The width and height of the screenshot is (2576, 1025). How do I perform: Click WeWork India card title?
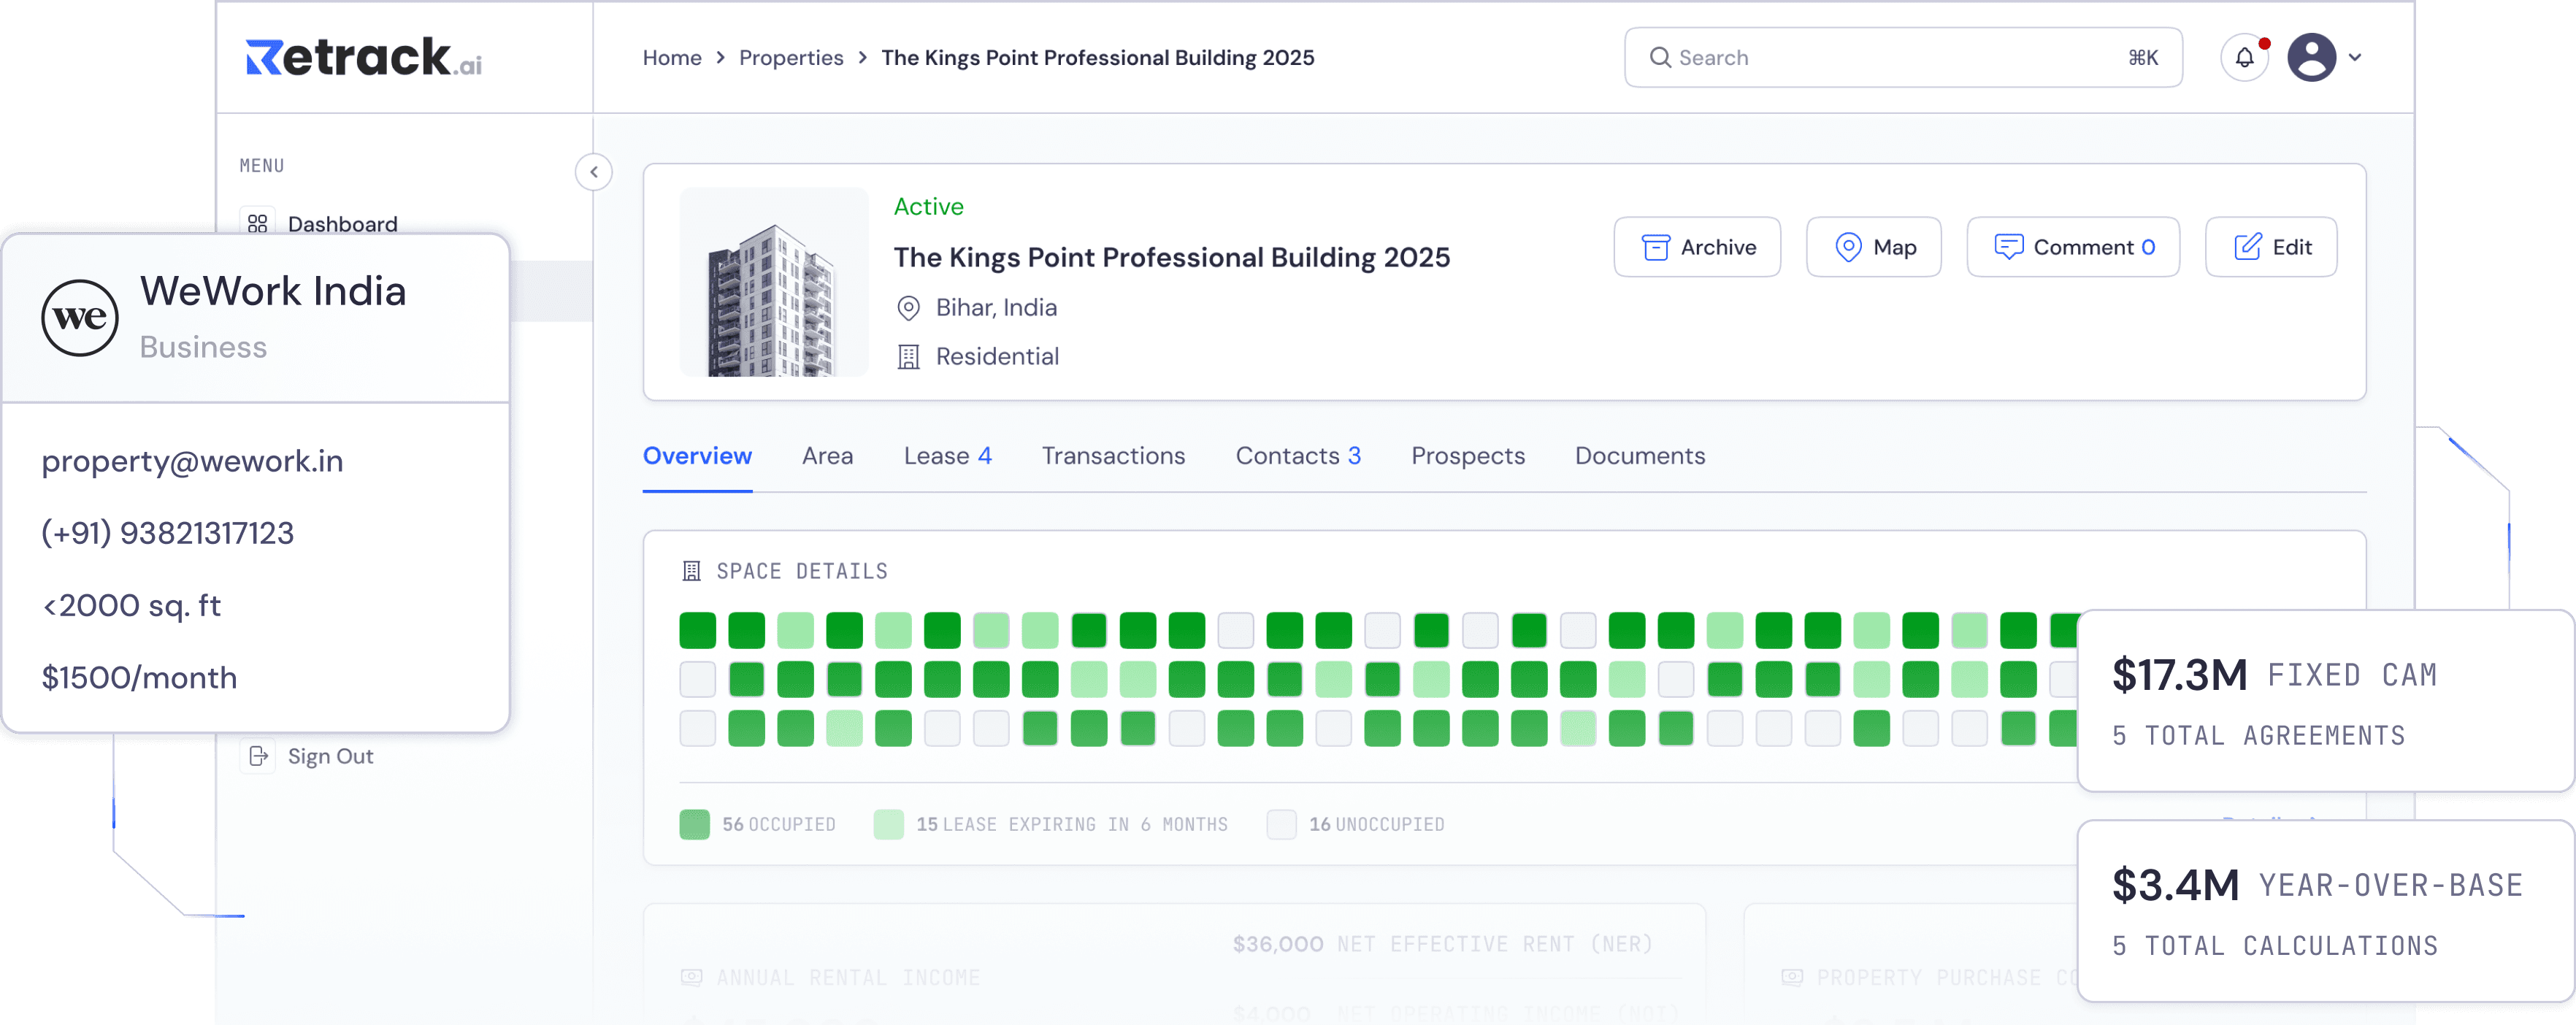[x=273, y=291]
